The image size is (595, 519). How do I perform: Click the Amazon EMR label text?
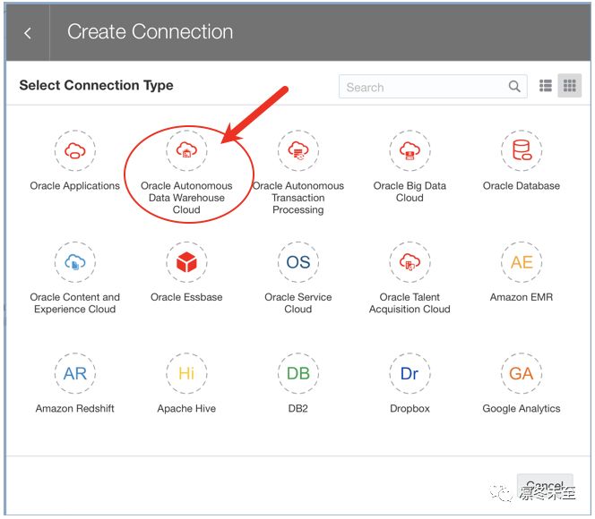[x=522, y=297]
